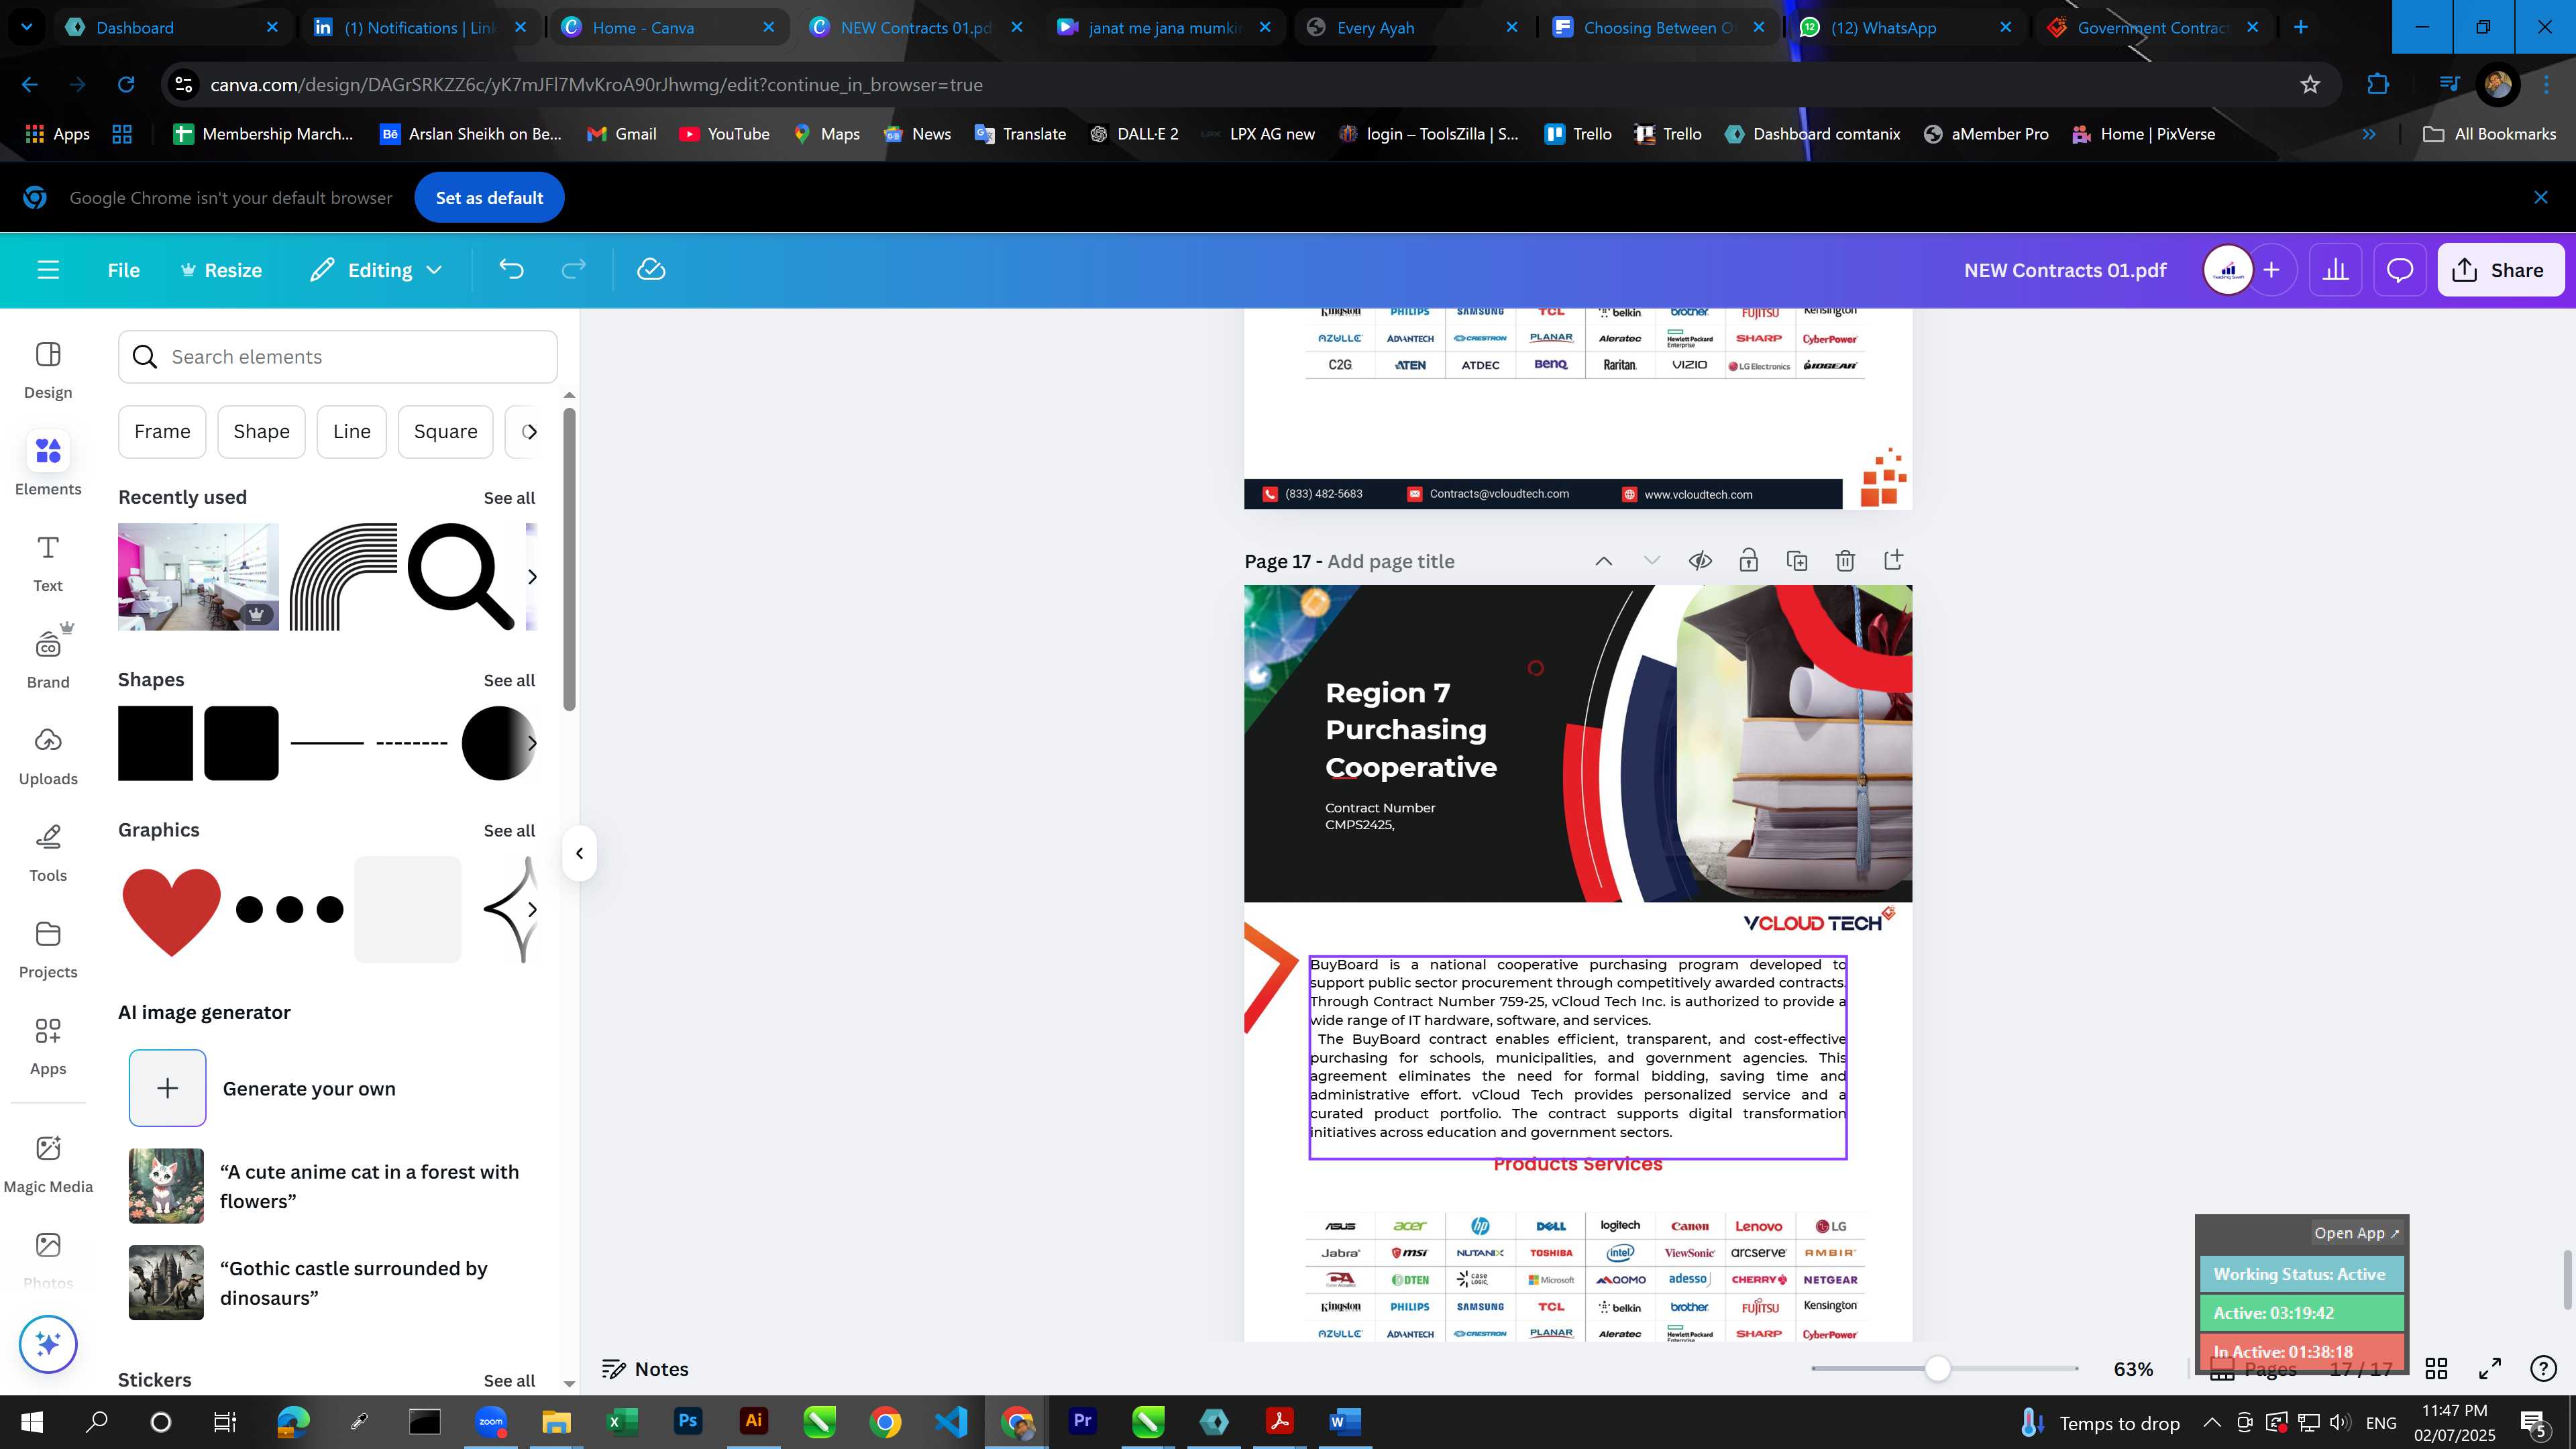The width and height of the screenshot is (2576, 1449).
Task: Set Chrome as default browser
Action: [x=489, y=198]
